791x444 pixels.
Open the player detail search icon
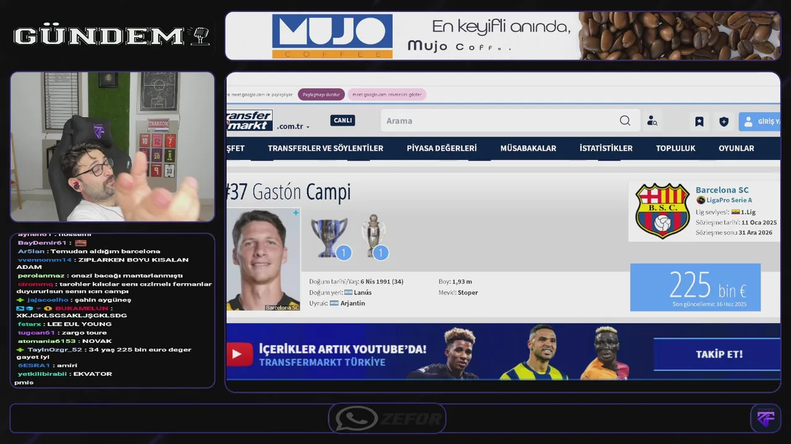652,121
